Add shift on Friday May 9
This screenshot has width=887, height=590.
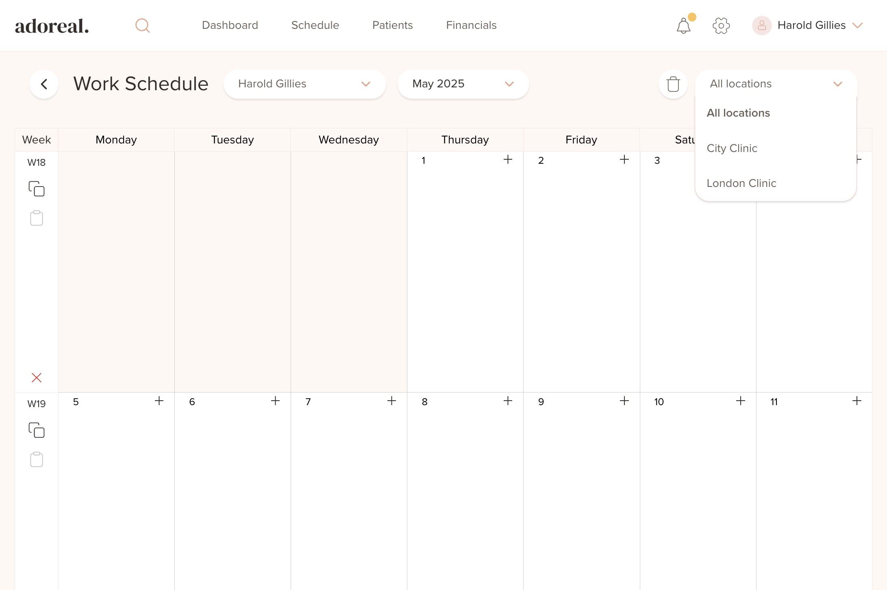point(624,401)
